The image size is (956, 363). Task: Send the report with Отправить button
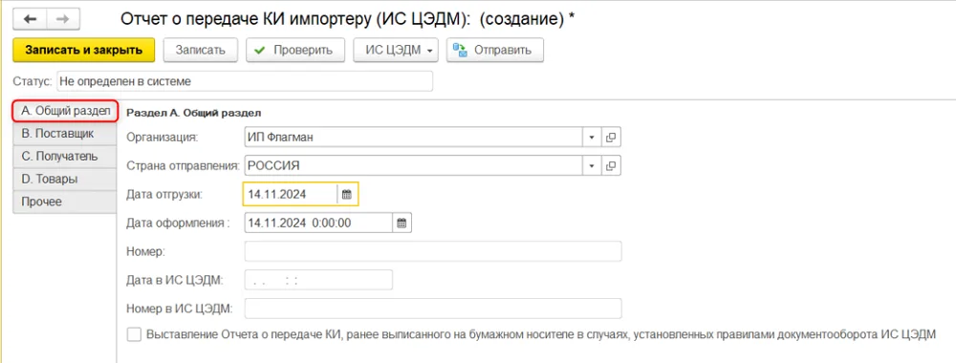[x=495, y=51]
